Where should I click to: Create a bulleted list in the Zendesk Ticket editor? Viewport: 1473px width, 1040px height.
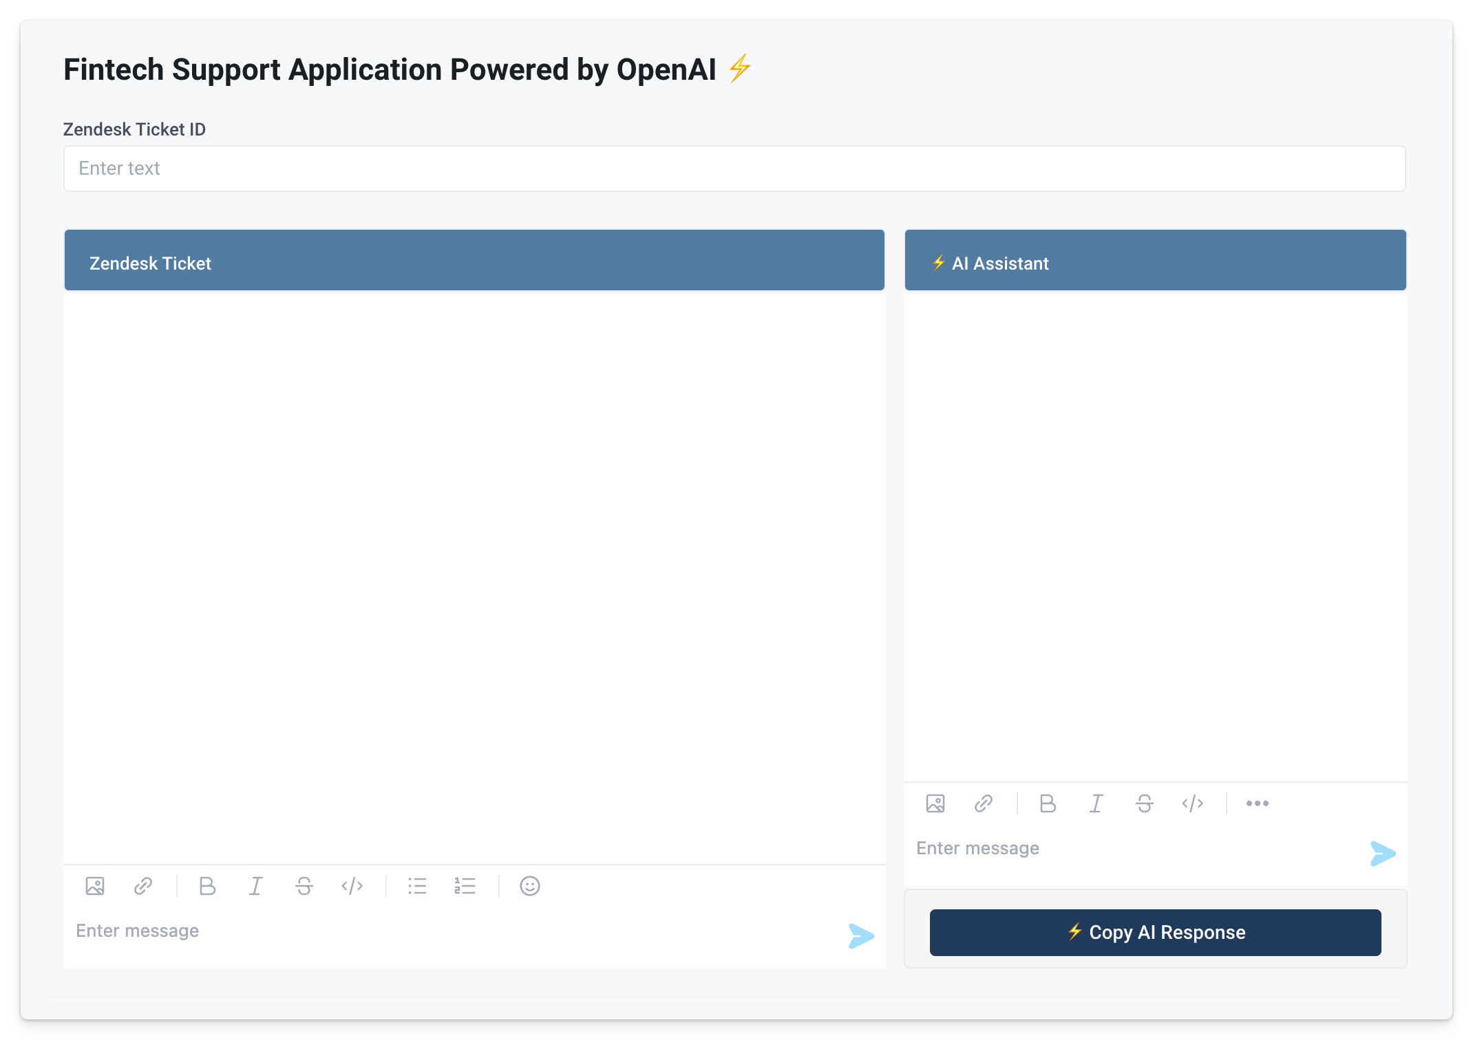pyautogui.click(x=417, y=886)
